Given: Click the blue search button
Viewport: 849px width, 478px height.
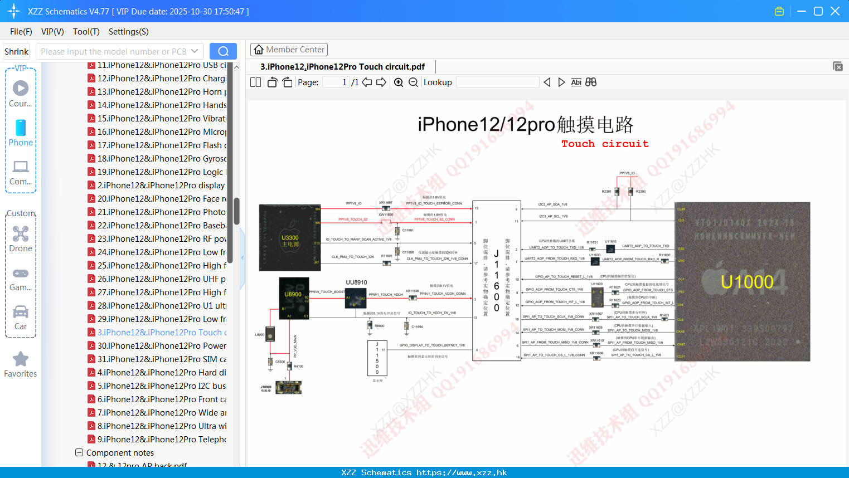Looking at the screenshot, I should coord(223,51).
